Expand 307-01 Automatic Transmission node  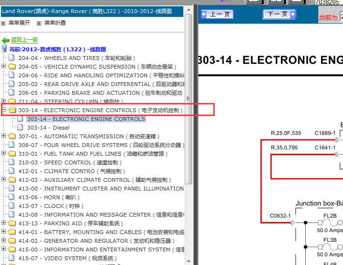click(x=3, y=136)
